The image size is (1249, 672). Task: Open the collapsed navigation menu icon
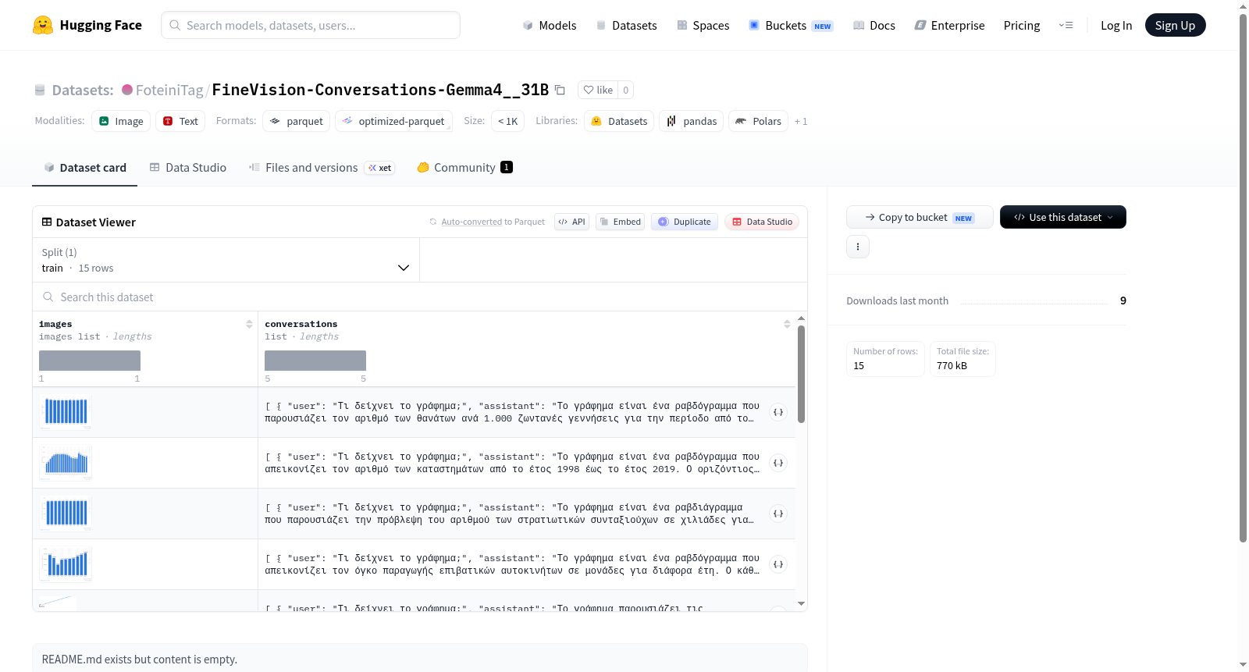[x=1066, y=25]
